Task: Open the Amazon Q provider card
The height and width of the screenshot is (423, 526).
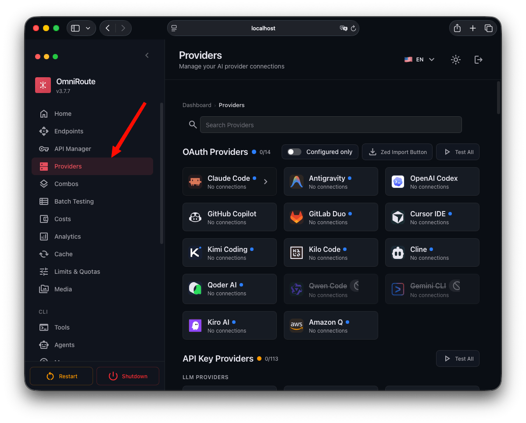Action: [x=331, y=326]
